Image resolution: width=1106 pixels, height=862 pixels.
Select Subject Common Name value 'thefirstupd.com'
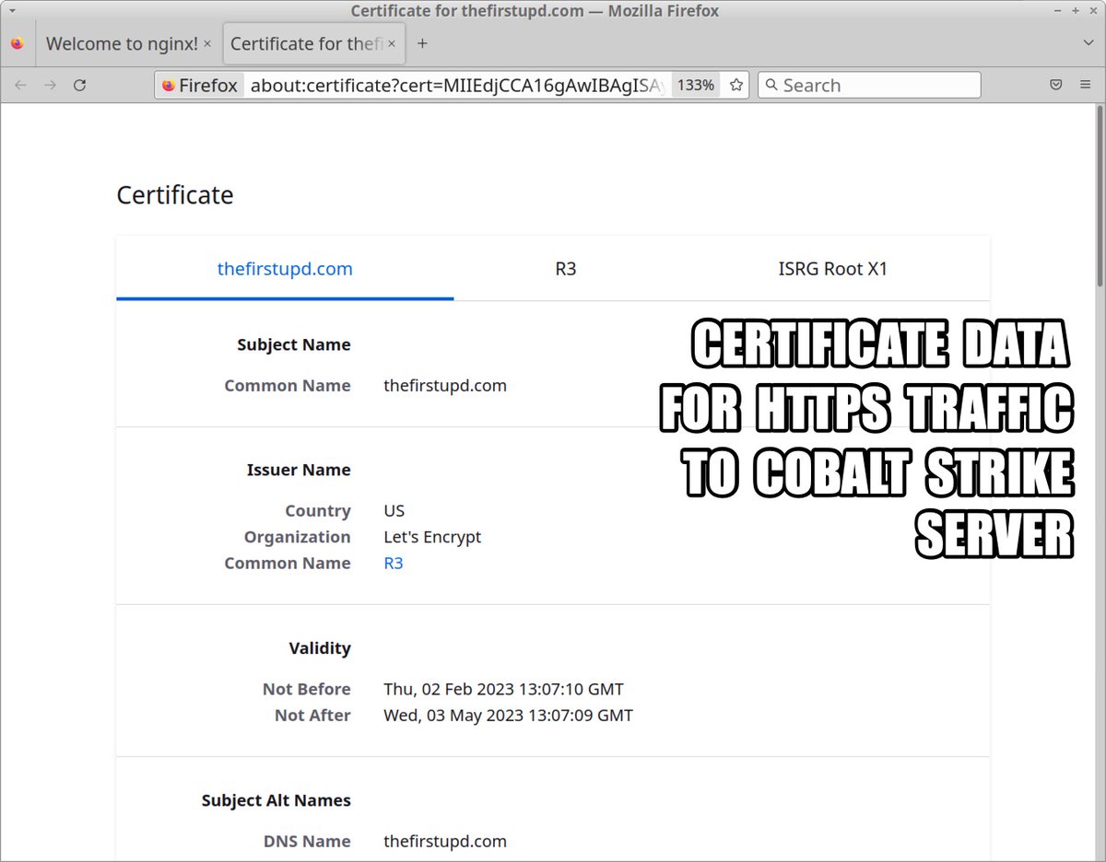pyautogui.click(x=445, y=385)
